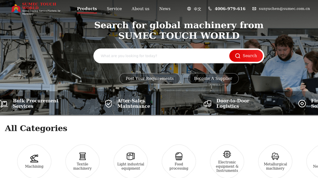
Task: Select the Machining robot arm icon
Action: pos(34,159)
